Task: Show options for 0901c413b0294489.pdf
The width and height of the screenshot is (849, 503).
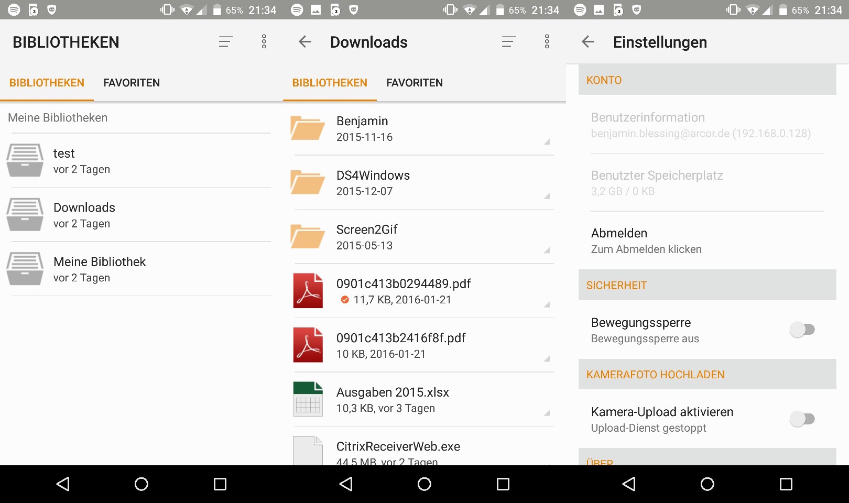Action: tap(546, 304)
